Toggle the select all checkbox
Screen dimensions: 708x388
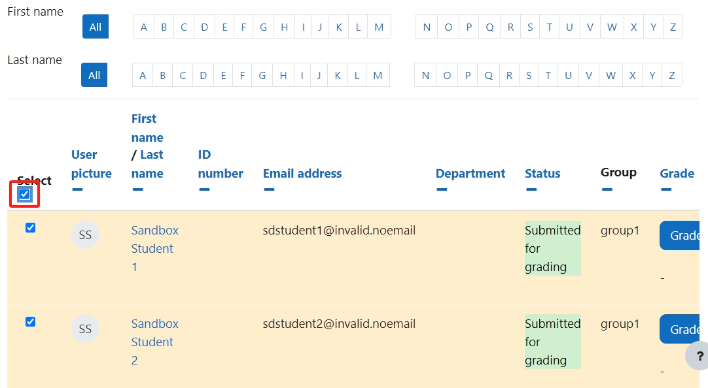click(x=24, y=194)
